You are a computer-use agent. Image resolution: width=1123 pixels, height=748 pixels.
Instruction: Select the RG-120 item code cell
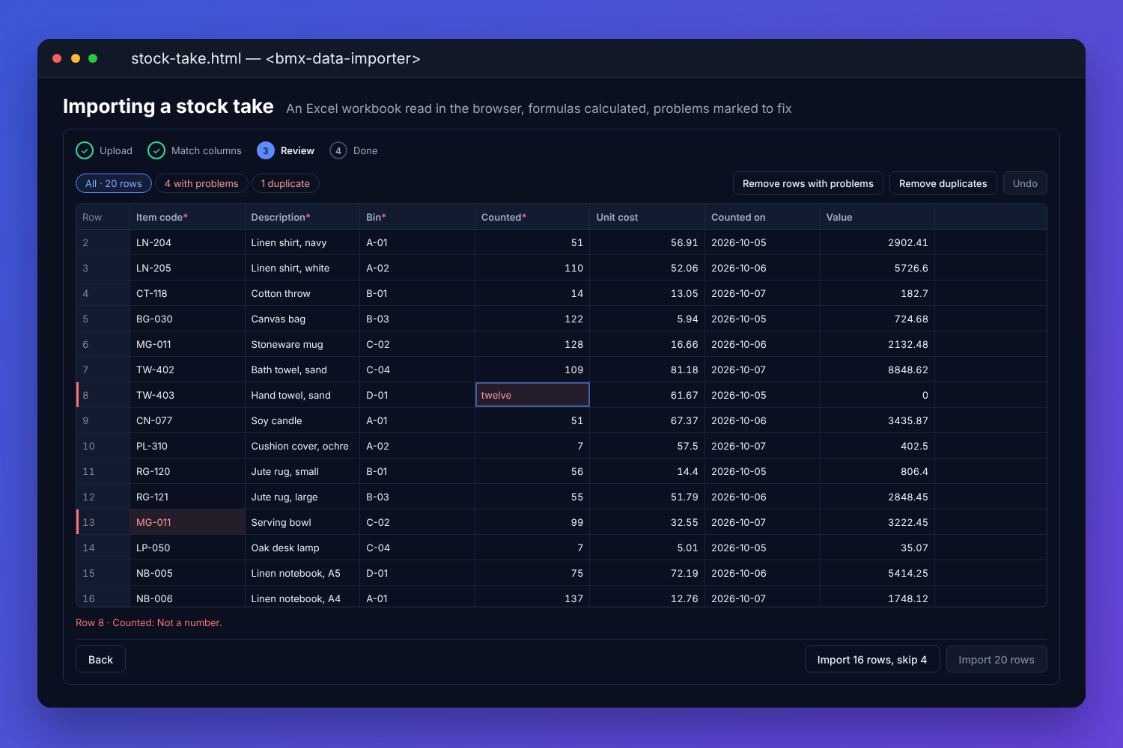pyautogui.click(x=187, y=471)
